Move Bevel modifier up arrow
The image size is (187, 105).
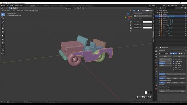coord(179,53)
